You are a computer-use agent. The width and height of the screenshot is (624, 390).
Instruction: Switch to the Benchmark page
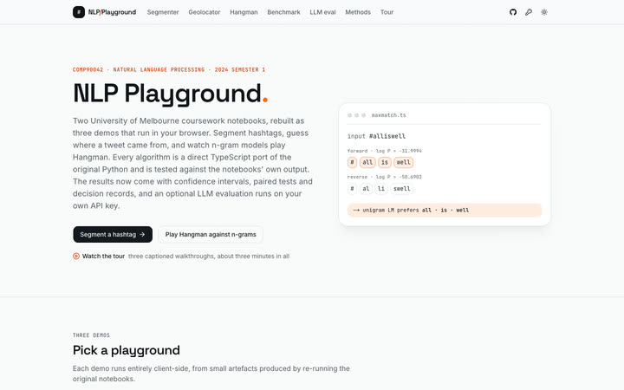[x=283, y=12]
